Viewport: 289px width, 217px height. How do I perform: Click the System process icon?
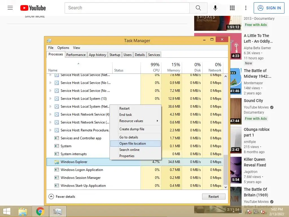click(x=57, y=146)
